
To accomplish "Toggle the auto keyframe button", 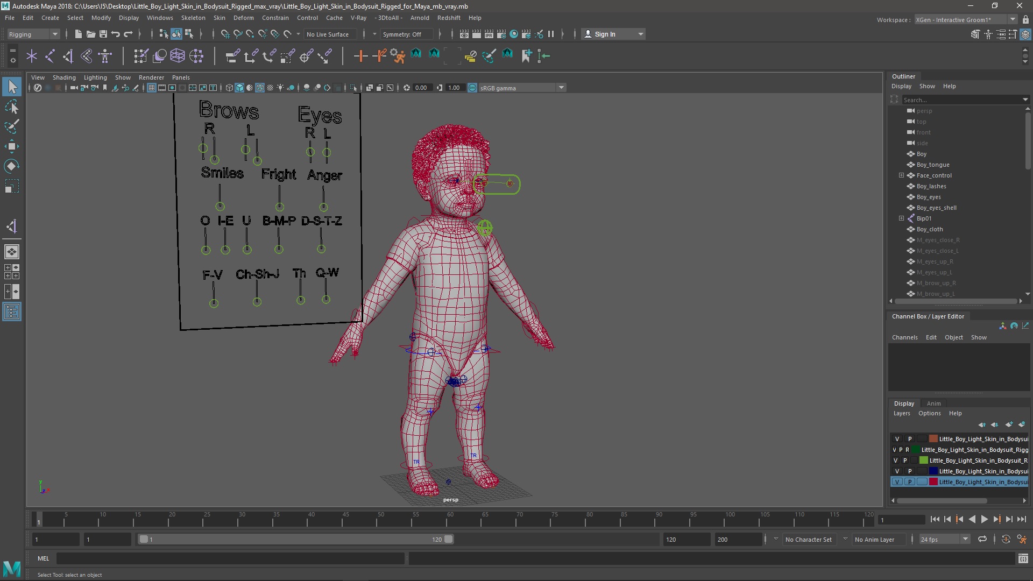I will pos(1006,539).
